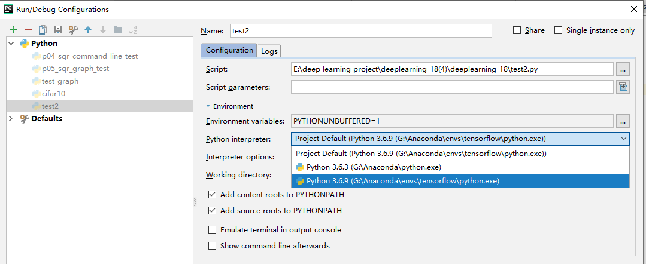Image resolution: width=646 pixels, height=264 pixels.
Task: Close the Run/Debug Configurations dialog
Action: 633,9
